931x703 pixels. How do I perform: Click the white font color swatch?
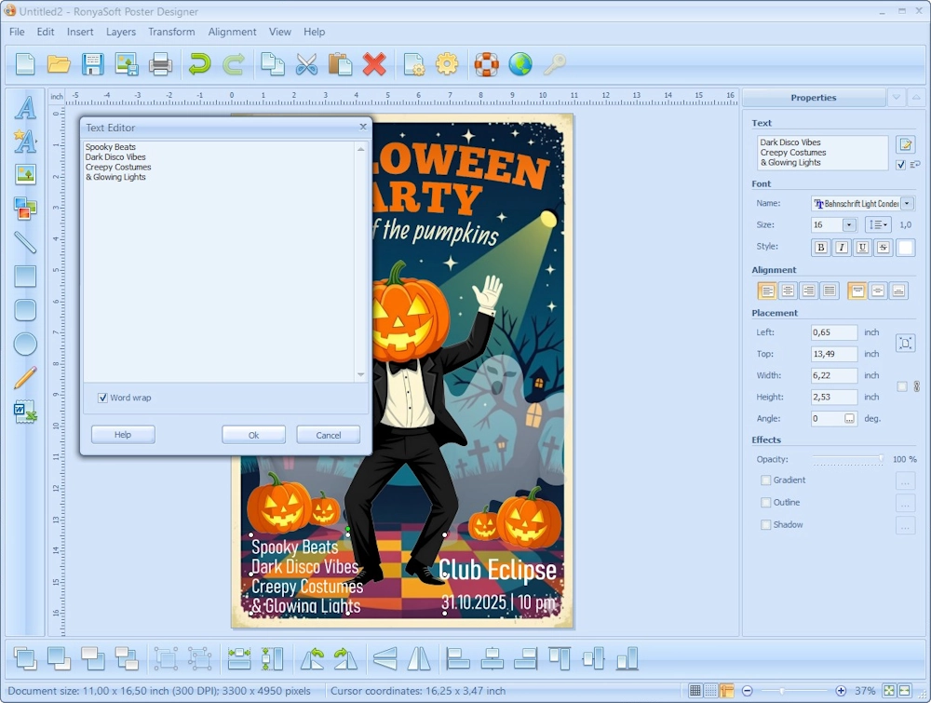pyautogui.click(x=905, y=248)
